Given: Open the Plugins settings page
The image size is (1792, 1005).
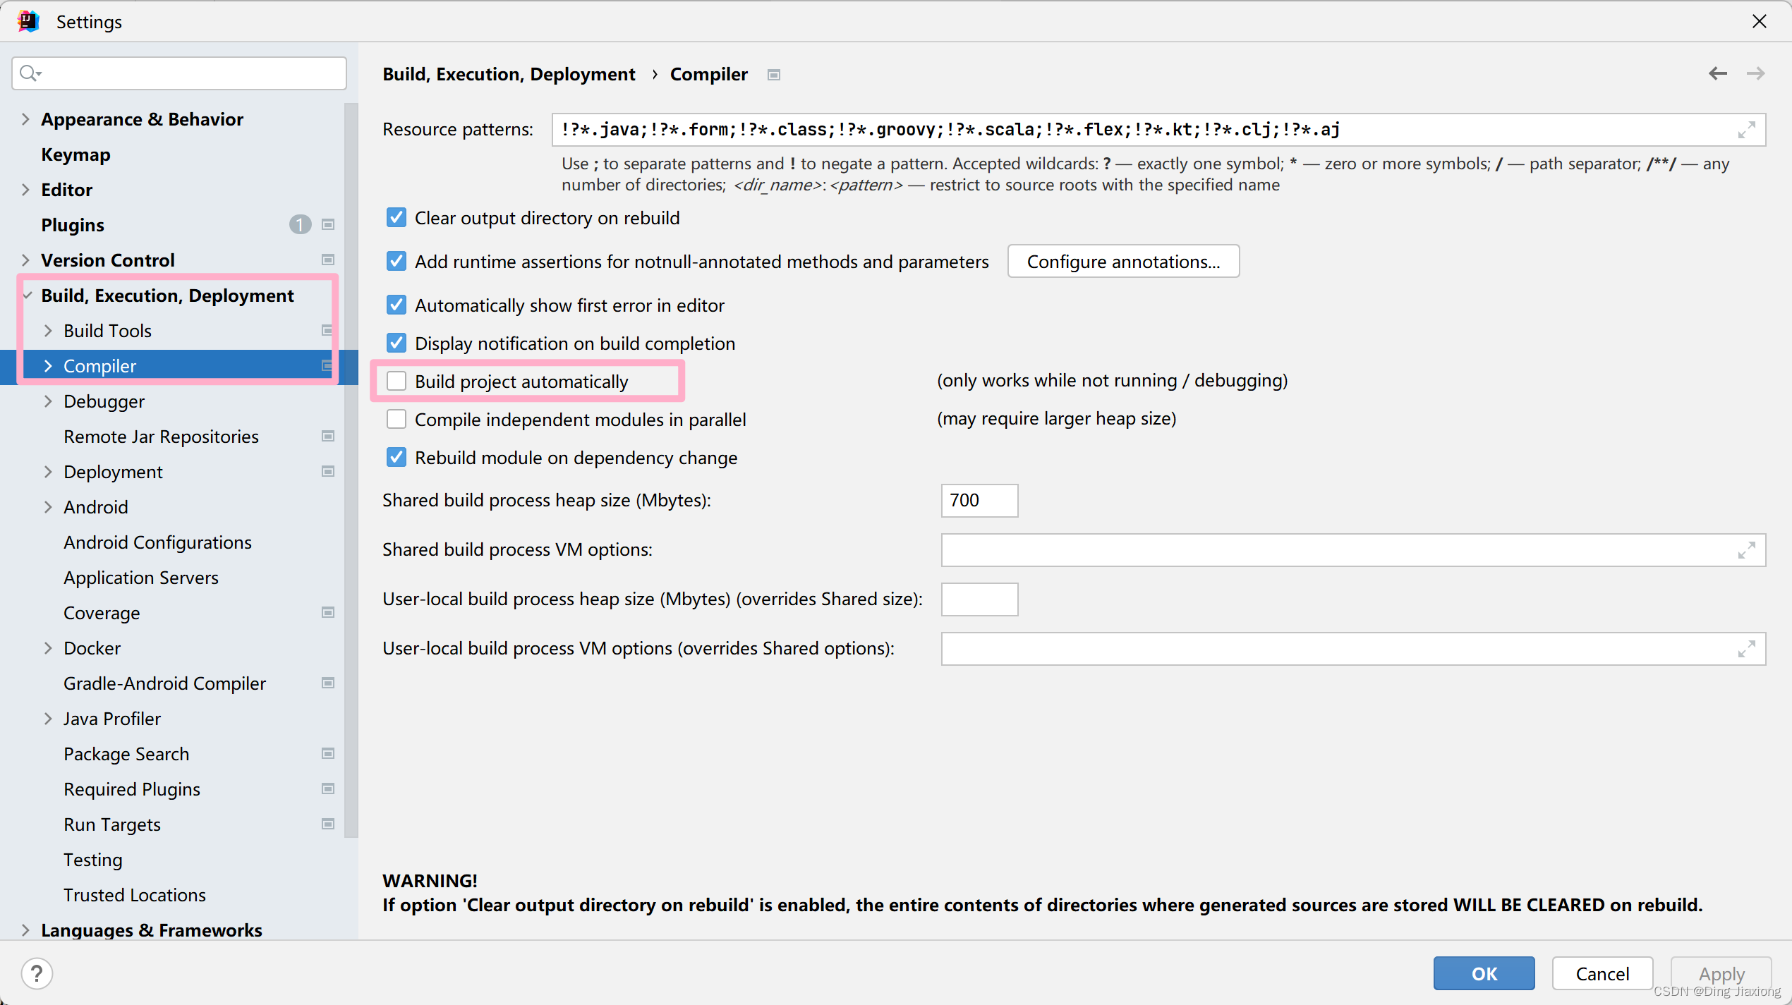Looking at the screenshot, I should click(x=73, y=225).
